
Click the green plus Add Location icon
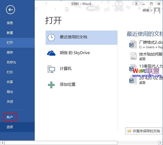tap(51, 85)
